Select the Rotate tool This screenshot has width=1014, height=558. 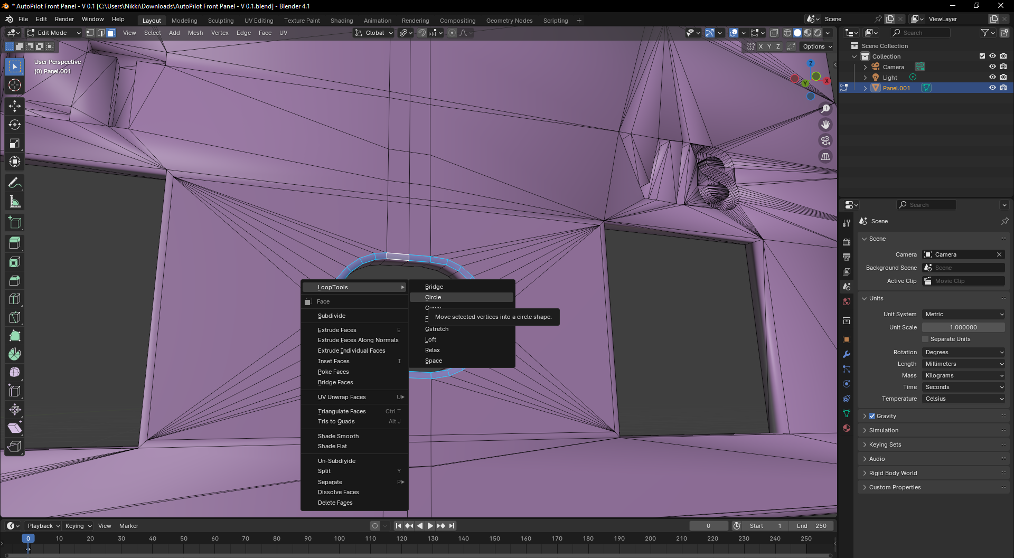(x=15, y=125)
